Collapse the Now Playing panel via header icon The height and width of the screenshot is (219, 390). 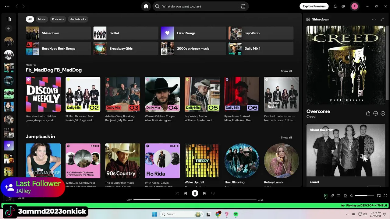[x=308, y=19]
